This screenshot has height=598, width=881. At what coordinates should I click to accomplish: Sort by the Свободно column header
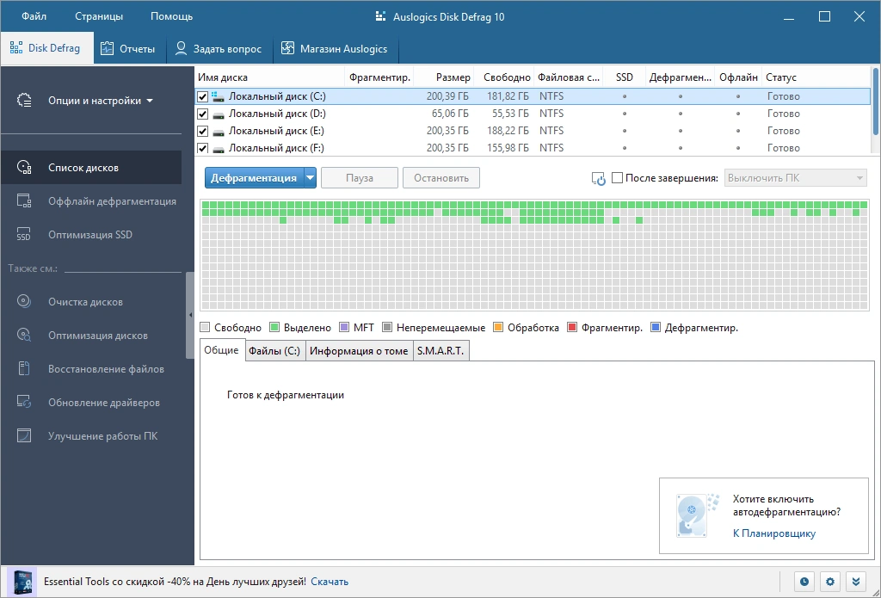coord(507,77)
